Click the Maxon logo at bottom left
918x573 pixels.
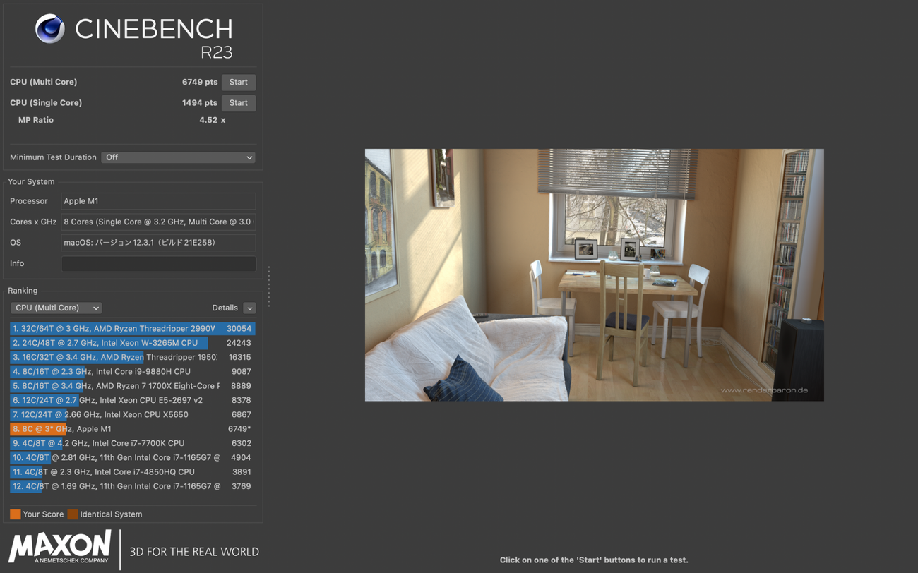[60, 547]
